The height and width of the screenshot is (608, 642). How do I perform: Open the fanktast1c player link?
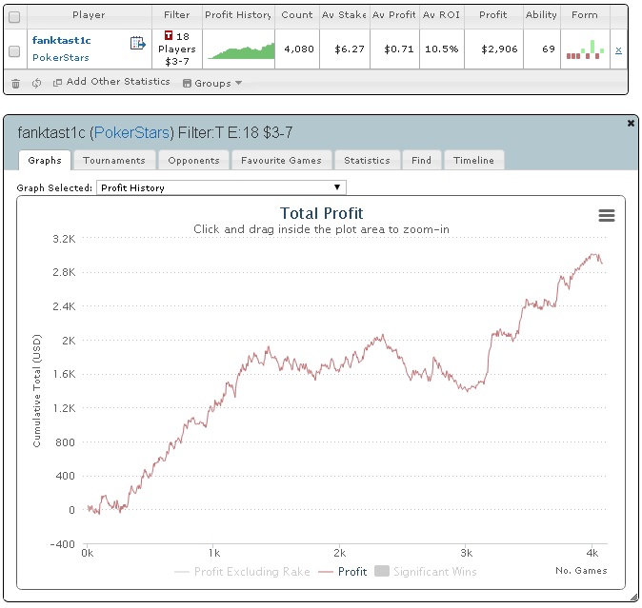tap(61, 40)
